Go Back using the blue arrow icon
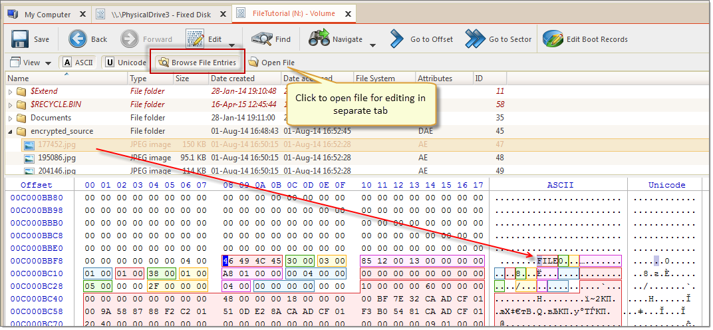Image resolution: width=713 pixels, height=330 pixels. pyautogui.click(x=78, y=39)
